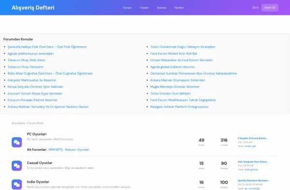The image size is (290, 190).
Task: Click Casual Oyunlar description about mobil oyun tavsiyeleri
Action: pos(60,168)
